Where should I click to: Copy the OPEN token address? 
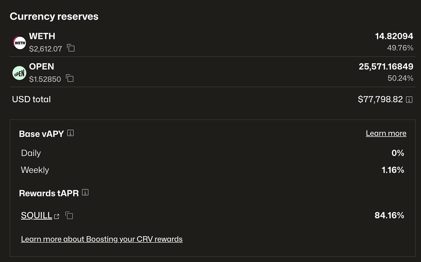coord(70,78)
